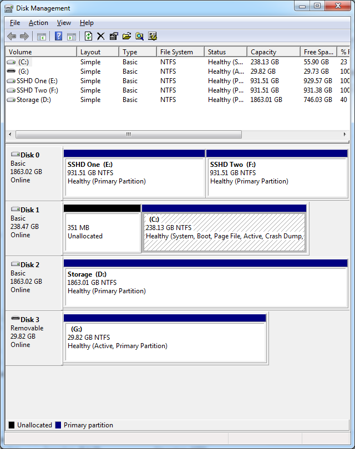The width and height of the screenshot is (355, 449).
Task: Sort by the Volume column header
Action: click(41, 52)
